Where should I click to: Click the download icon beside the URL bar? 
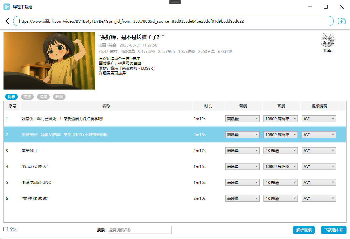tap(341, 21)
